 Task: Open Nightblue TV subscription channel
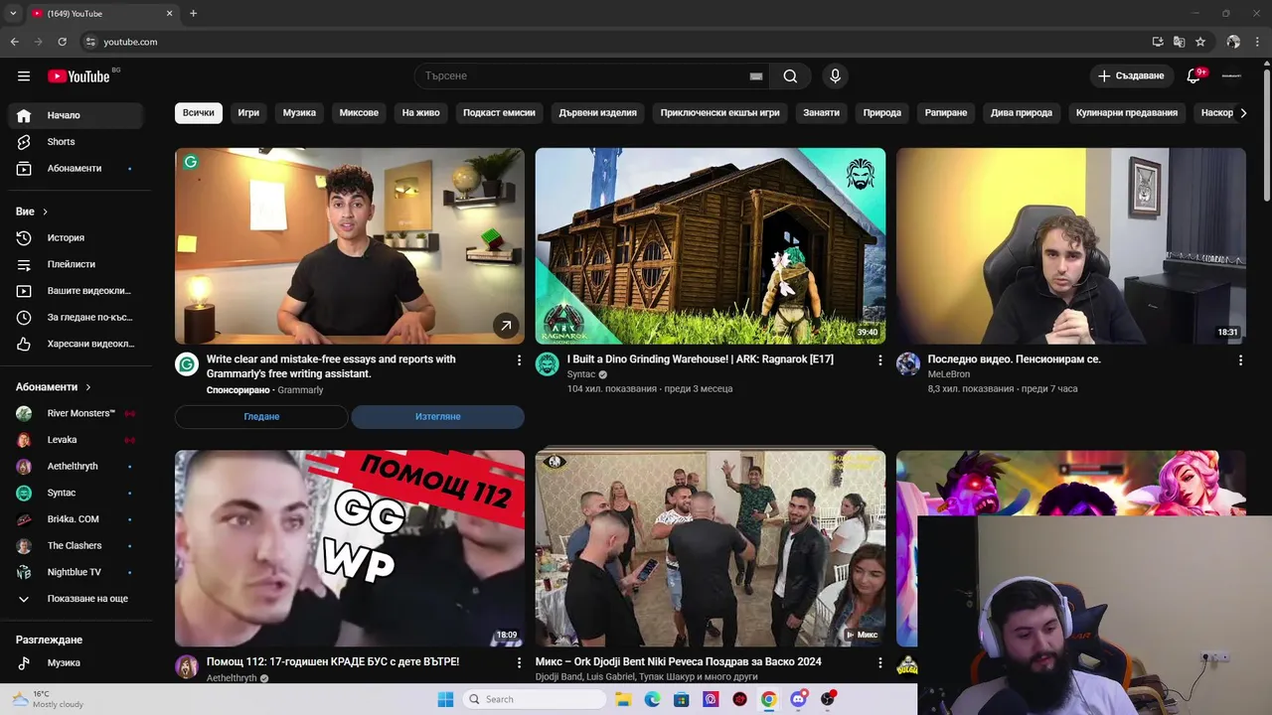point(76,572)
